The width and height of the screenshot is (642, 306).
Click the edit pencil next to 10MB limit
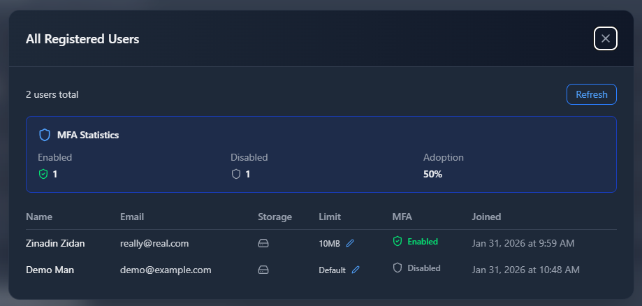point(350,243)
